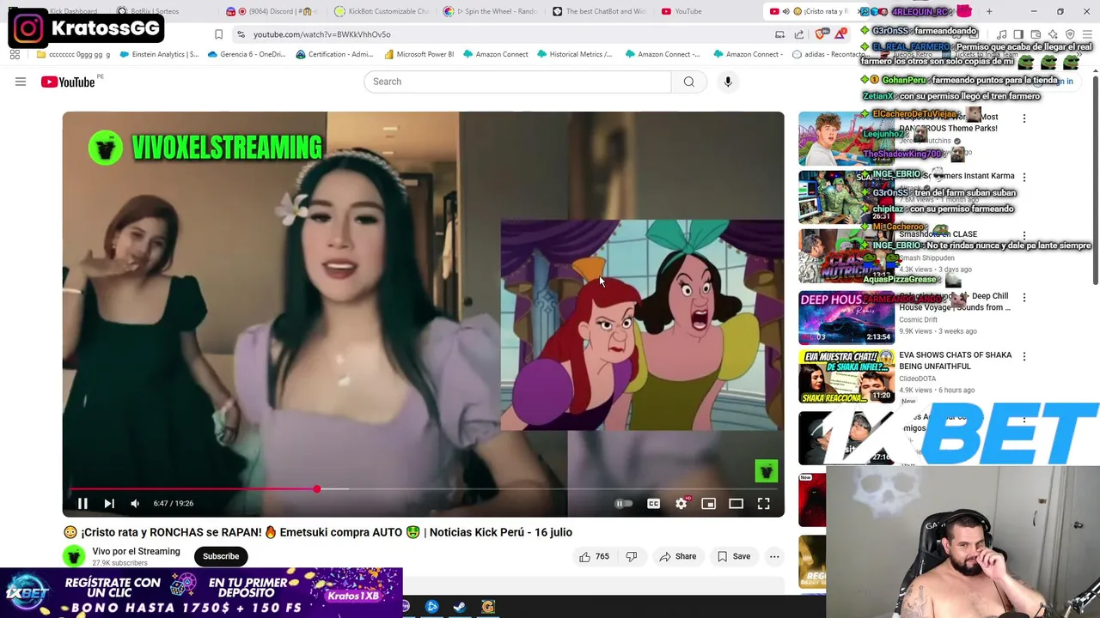Open the title EVA SHOWS CHATS OF SHAKA BEING UNFAITHFUL
The height and width of the screenshot is (618, 1100).
coord(955,360)
